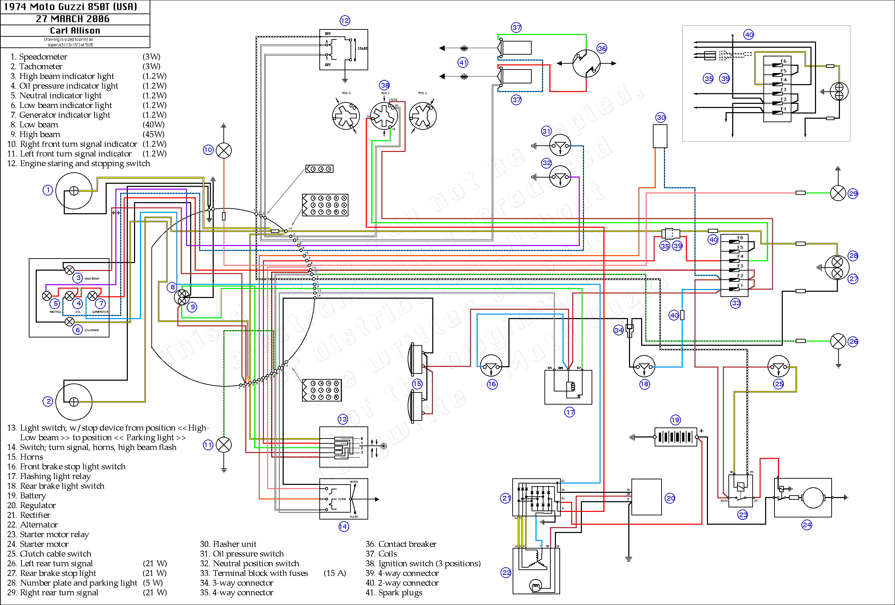
Task: Click the light switch box numbered 13
Action: 344,447
